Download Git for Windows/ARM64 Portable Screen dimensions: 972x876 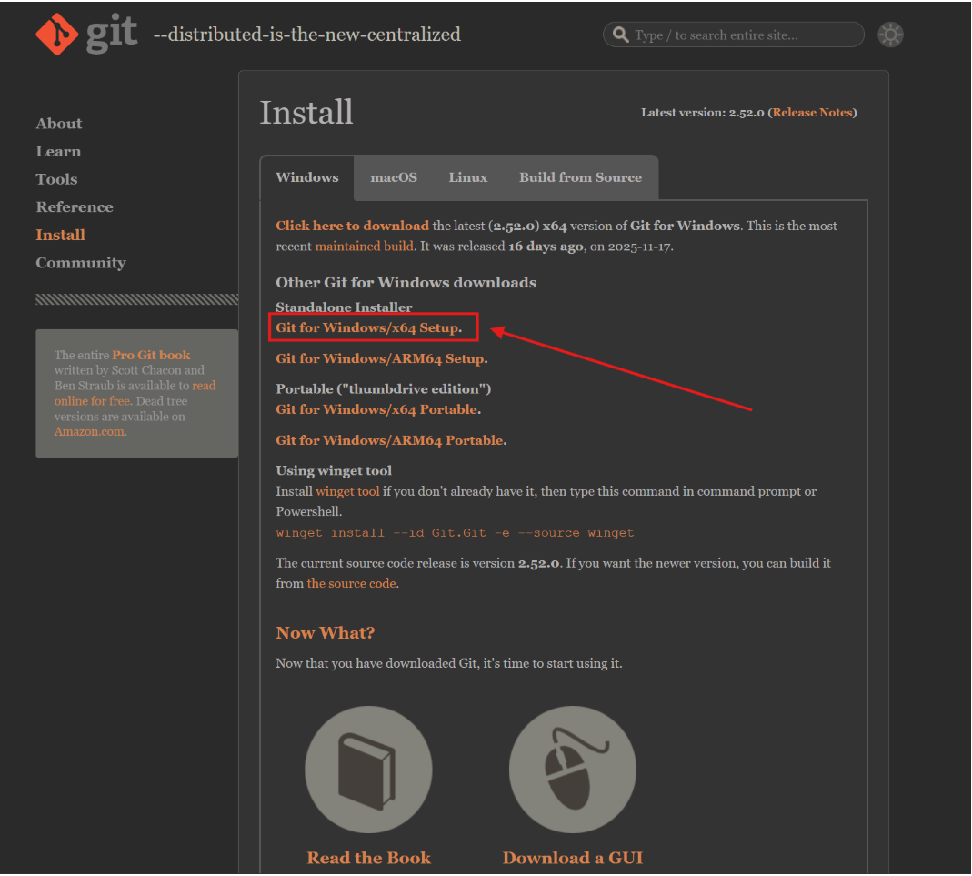(391, 440)
